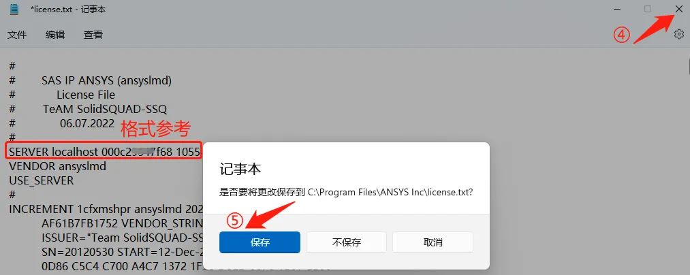The height and width of the screenshot is (275, 690).
Task: Click the SN=20120530 START line
Action: click(x=123, y=252)
